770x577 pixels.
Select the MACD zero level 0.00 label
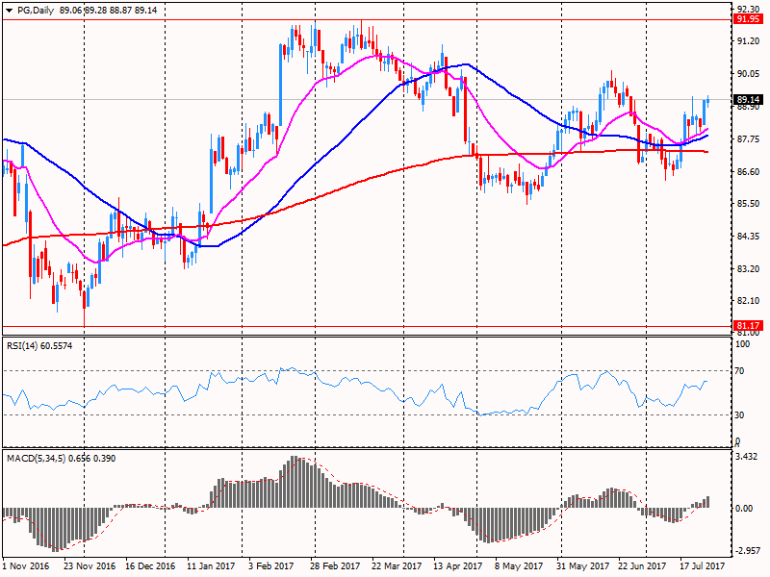[x=744, y=509]
